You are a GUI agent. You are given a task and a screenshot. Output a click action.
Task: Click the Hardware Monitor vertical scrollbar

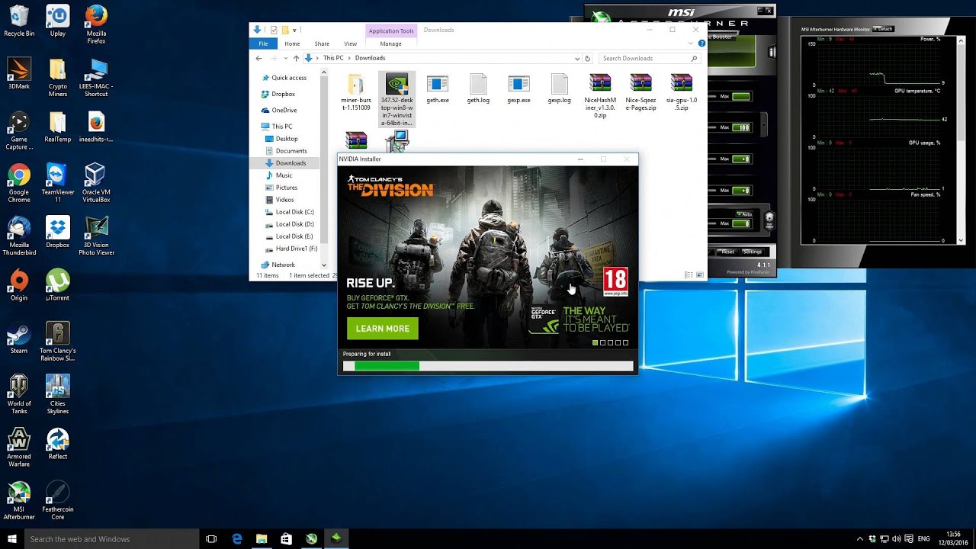(961, 140)
